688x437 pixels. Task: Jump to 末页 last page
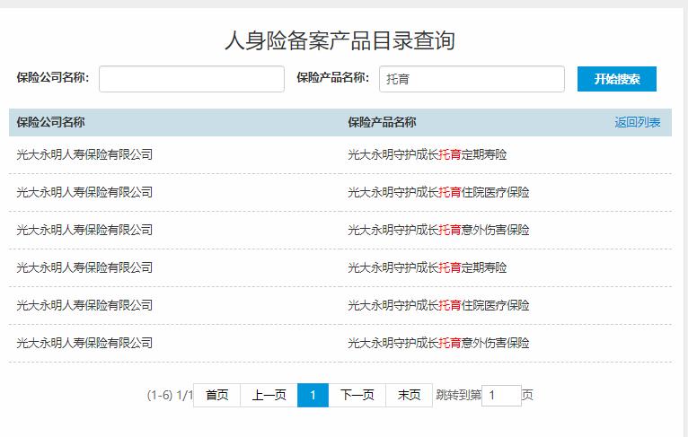pyautogui.click(x=409, y=395)
